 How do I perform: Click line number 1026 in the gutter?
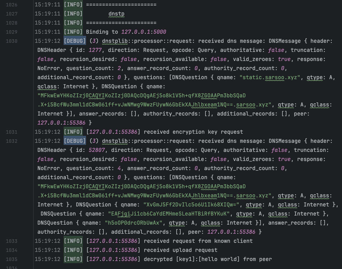click(x=11, y=5)
